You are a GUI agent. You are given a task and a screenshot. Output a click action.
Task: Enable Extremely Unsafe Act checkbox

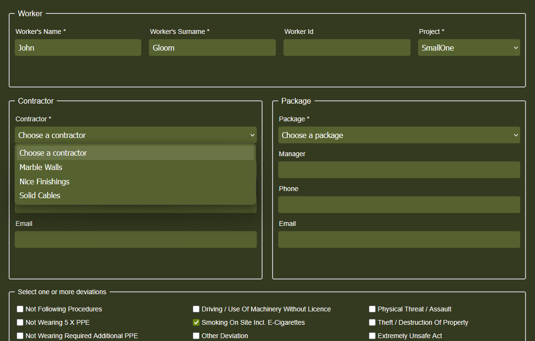coord(372,336)
